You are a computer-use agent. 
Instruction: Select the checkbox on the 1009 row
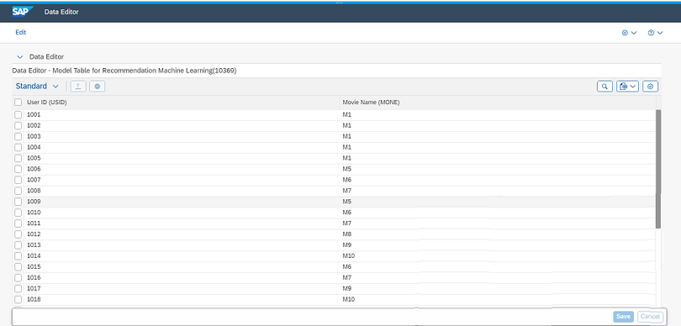pos(18,202)
